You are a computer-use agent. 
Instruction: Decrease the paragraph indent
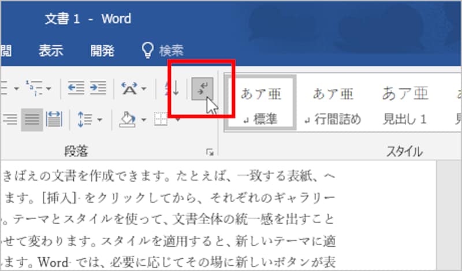tap(76, 88)
